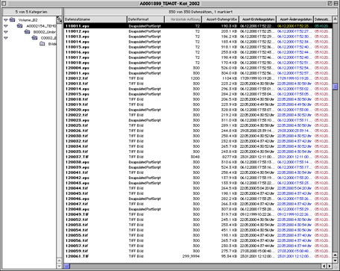Select the Volume_B2 category label
The width and height of the screenshot is (340, 271).
28,20
